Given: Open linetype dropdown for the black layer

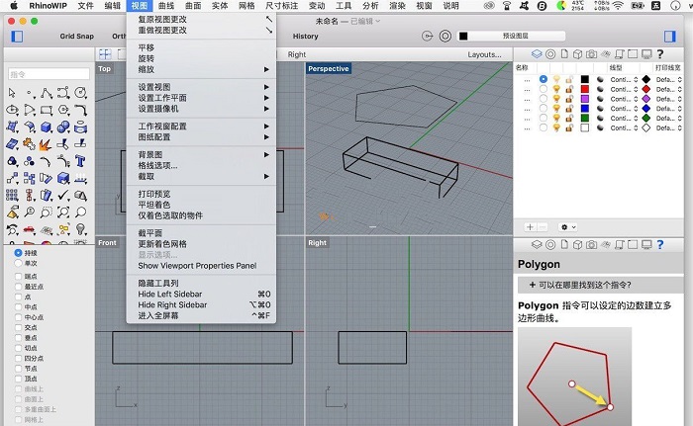Looking at the screenshot, I should pyautogui.click(x=624, y=79).
